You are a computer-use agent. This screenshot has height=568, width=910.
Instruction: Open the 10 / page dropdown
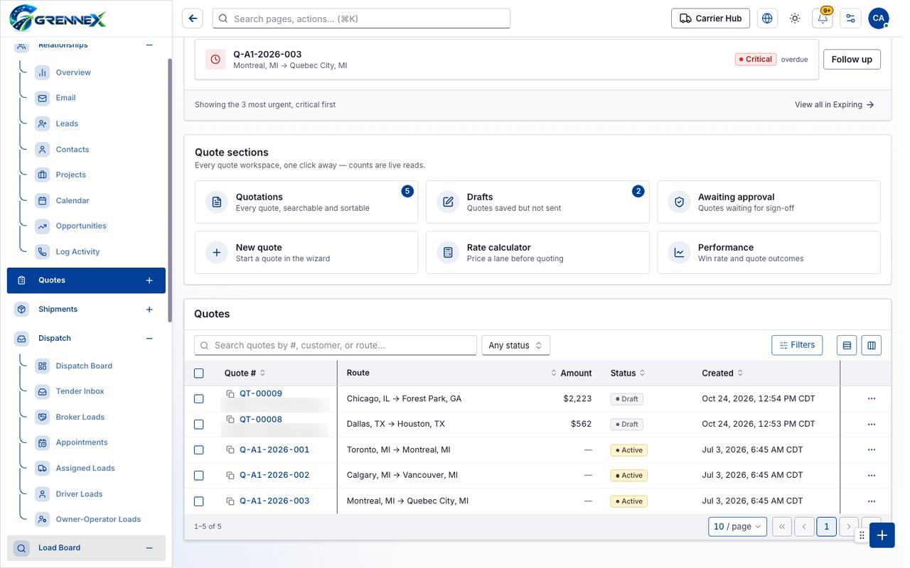coord(737,527)
